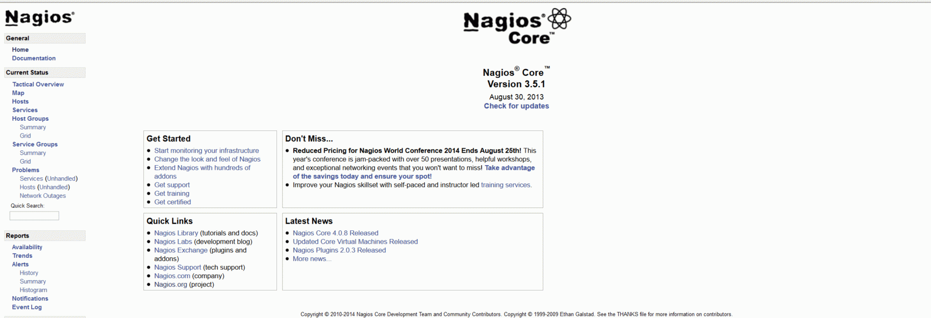Open the Home link in General

coord(20,49)
